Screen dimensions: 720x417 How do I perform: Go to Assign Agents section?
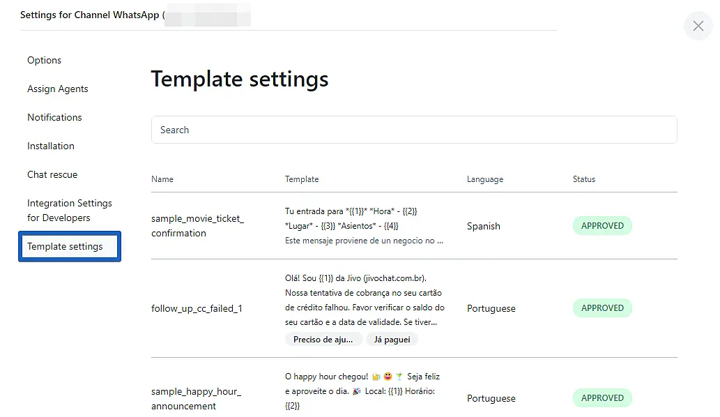click(x=58, y=89)
